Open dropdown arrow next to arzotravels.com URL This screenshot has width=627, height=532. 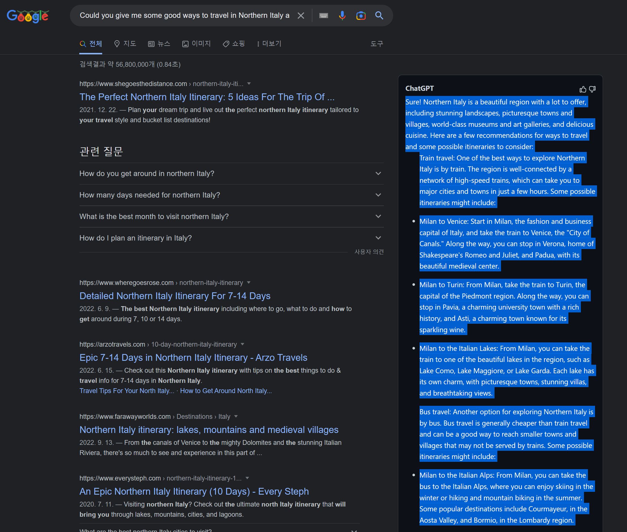coord(242,344)
